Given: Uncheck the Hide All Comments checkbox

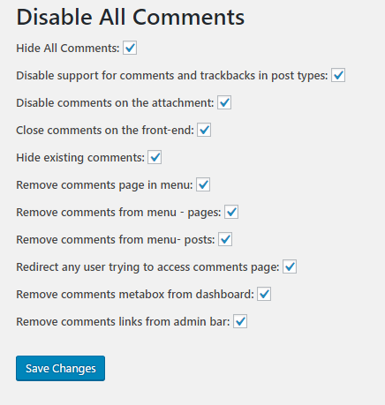Looking at the screenshot, I should [130, 48].
